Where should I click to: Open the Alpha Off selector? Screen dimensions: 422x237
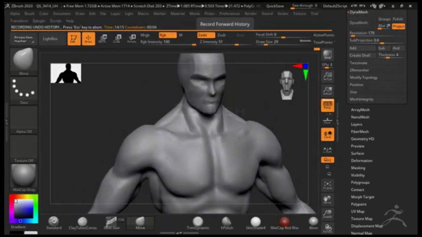coord(24,120)
